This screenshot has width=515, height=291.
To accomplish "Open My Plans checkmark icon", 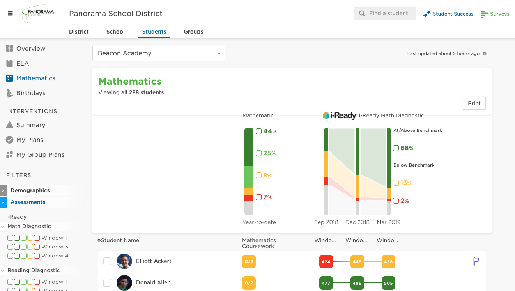I will click(10, 140).
